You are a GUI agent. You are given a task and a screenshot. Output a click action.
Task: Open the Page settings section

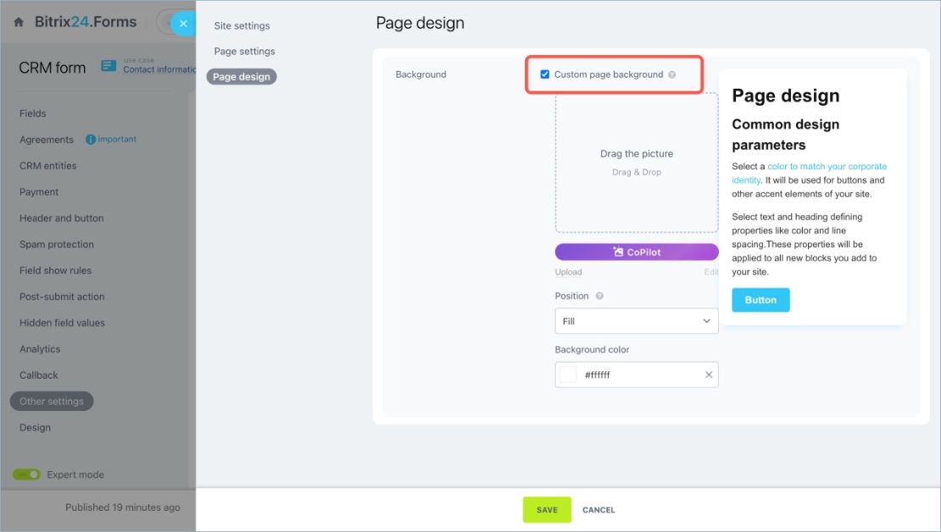tap(244, 52)
